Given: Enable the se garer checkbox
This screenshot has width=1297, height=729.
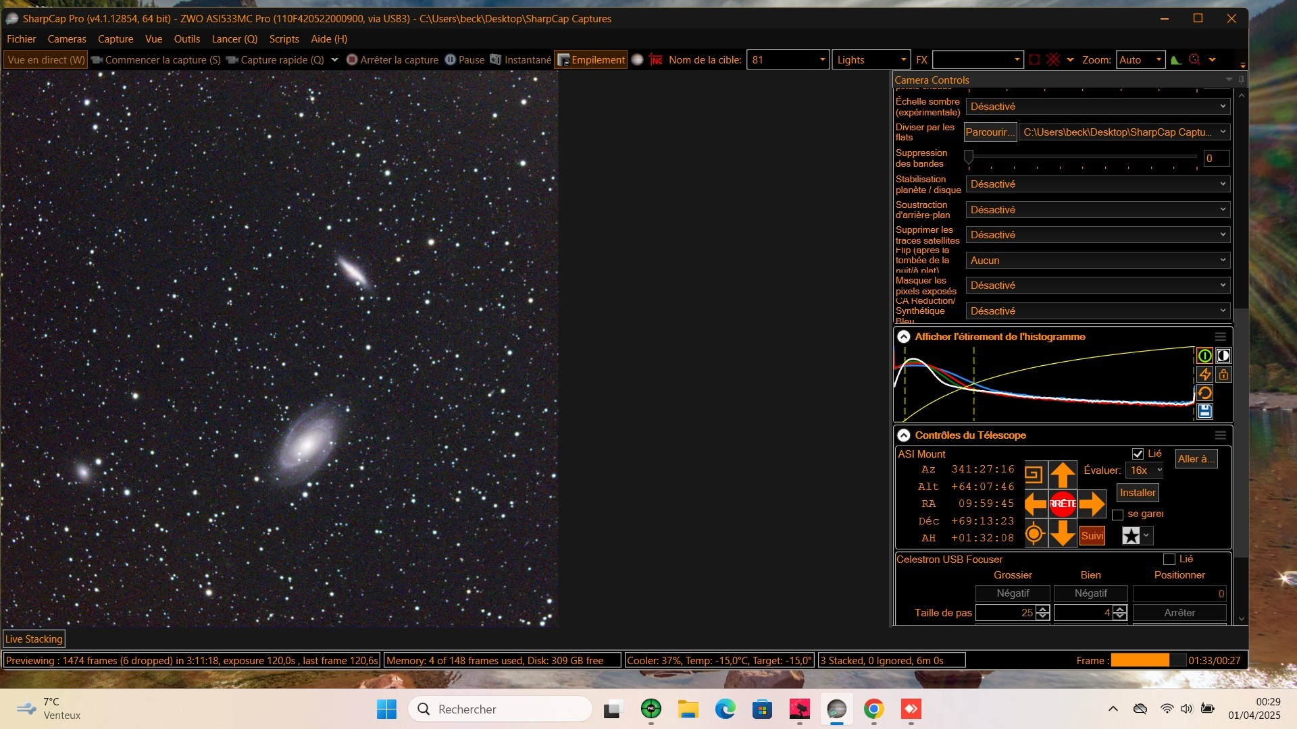Looking at the screenshot, I should point(1117,515).
